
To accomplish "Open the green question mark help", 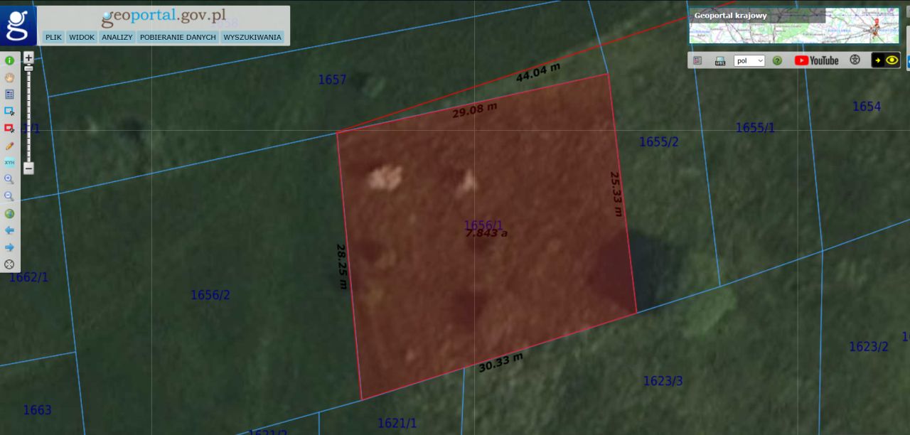I will click(x=777, y=60).
